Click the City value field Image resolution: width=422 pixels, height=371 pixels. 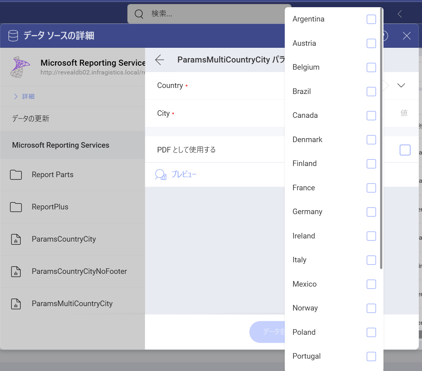404,113
